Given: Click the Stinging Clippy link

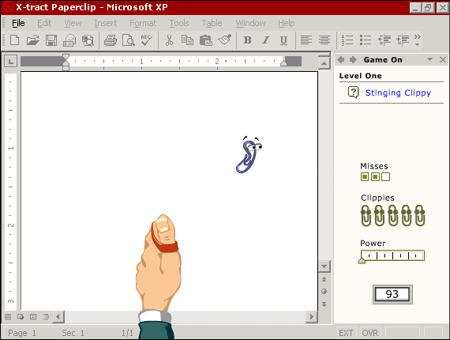Looking at the screenshot, I should 398,93.
